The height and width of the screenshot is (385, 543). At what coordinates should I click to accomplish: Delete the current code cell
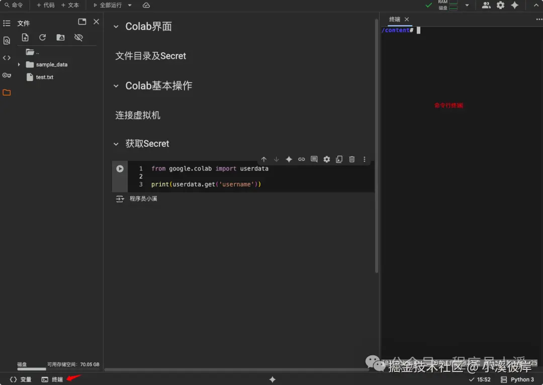point(351,159)
